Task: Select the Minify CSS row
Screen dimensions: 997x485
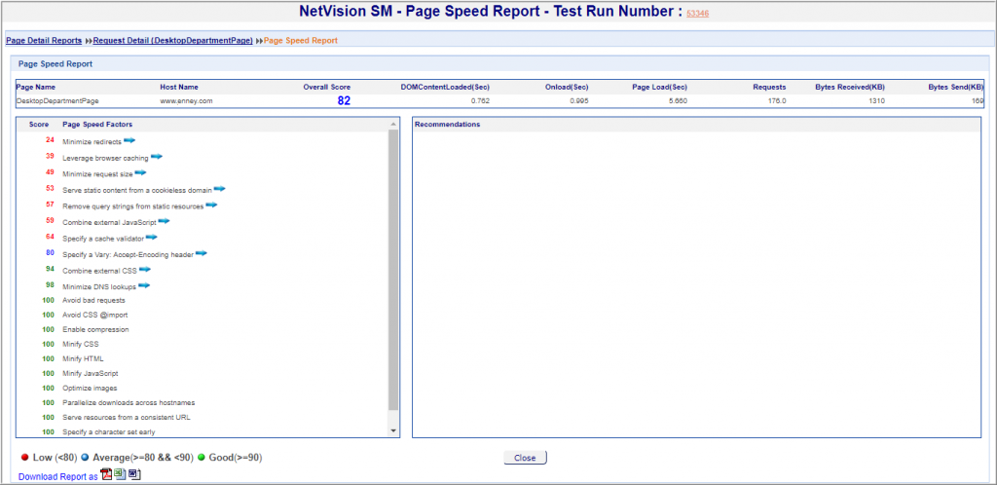Action: point(80,344)
